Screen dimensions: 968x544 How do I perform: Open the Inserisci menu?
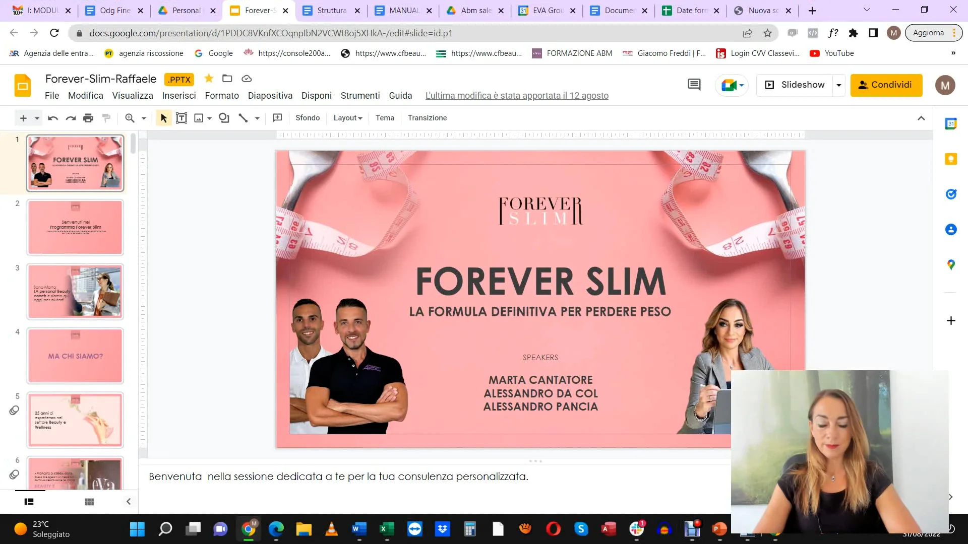click(x=179, y=95)
